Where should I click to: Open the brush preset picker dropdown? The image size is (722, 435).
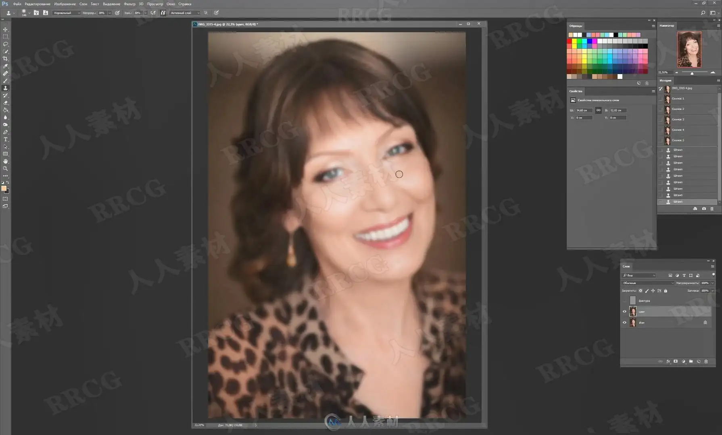tap(29, 13)
